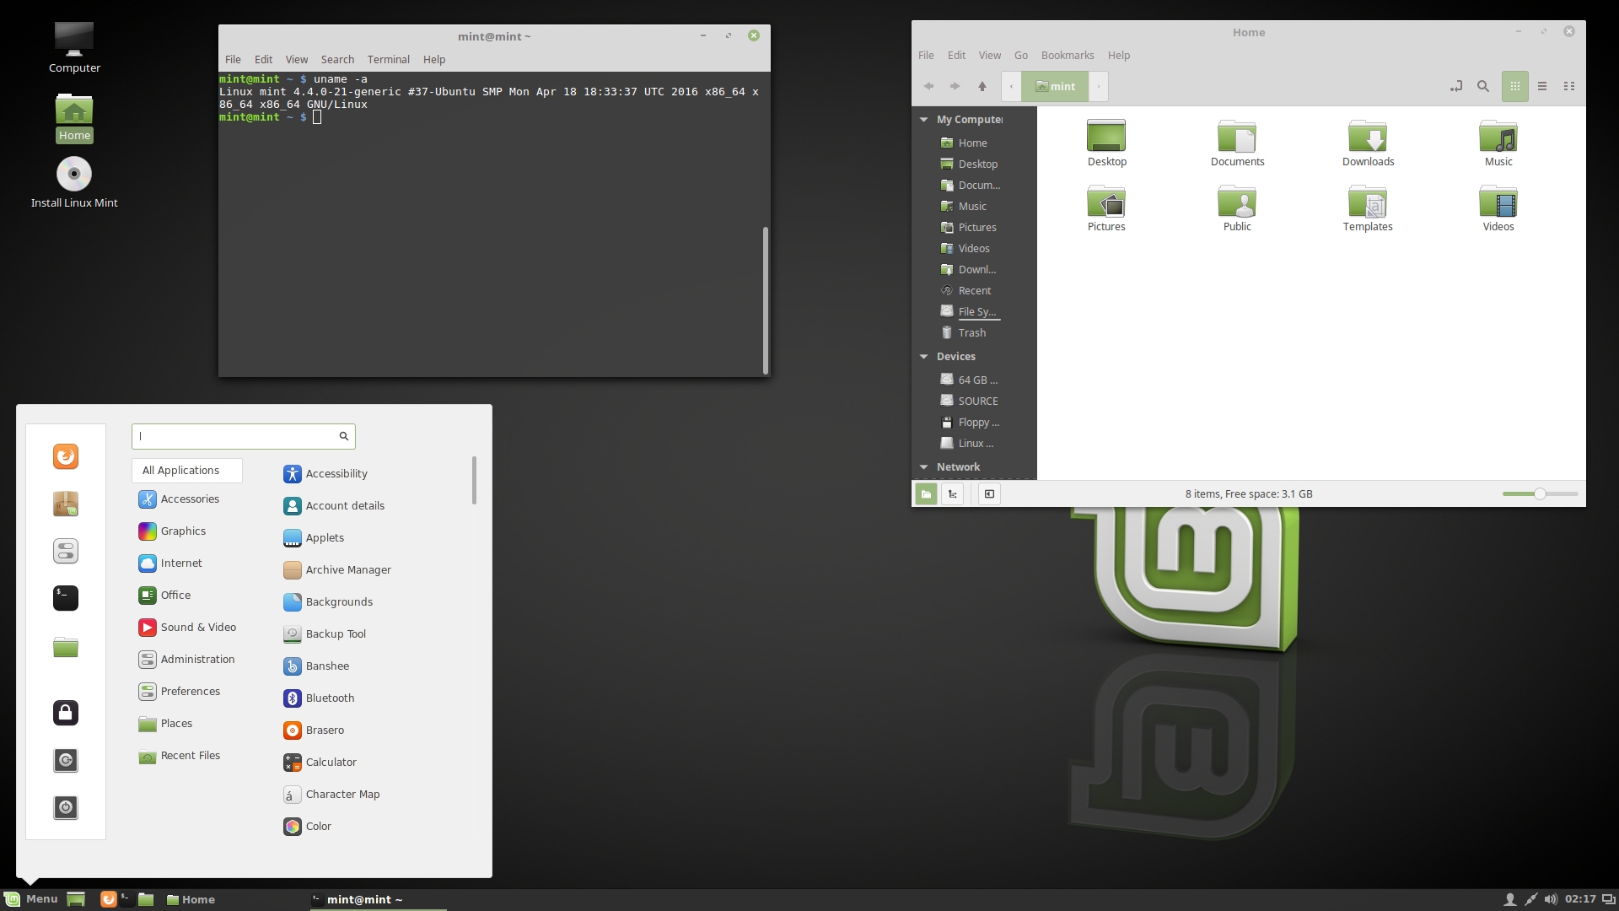The width and height of the screenshot is (1619, 911).
Task: Open the Public folder in Home window
Action: (1237, 208)
